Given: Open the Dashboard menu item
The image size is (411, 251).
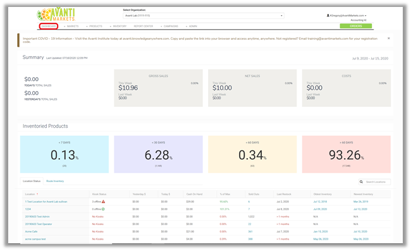Looking at the screenshot, I should [x=49, y=26].
